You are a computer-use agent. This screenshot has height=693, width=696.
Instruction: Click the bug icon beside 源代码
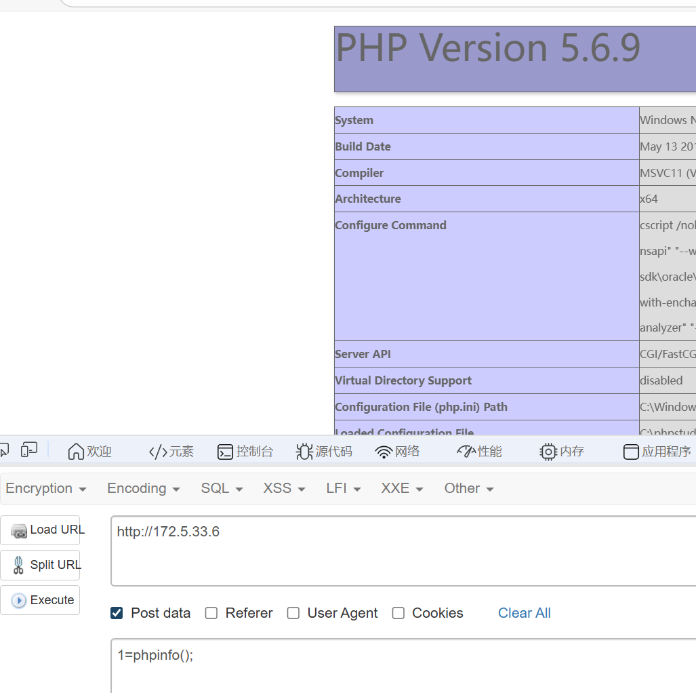point(304,452)
